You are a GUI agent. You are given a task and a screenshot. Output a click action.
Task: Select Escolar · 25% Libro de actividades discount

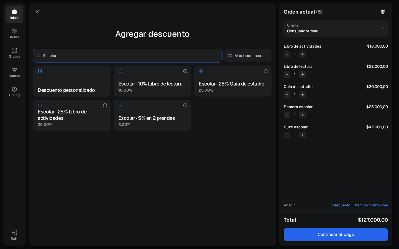click(x=72, y=115)
